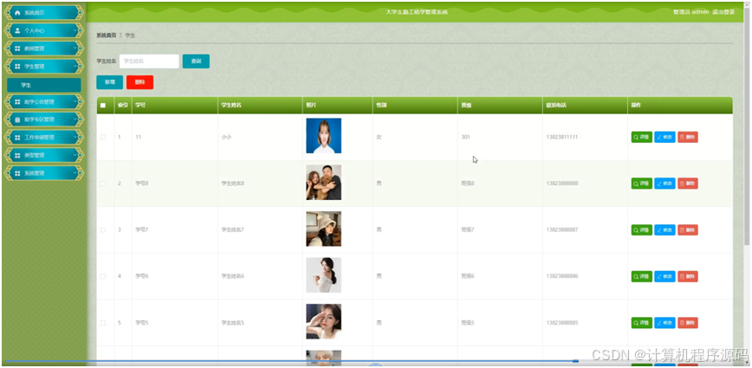This screenshot has width=752, height=368.
Task: Click the 管理员 admin label in the header
Action: (x=690, y=12)
